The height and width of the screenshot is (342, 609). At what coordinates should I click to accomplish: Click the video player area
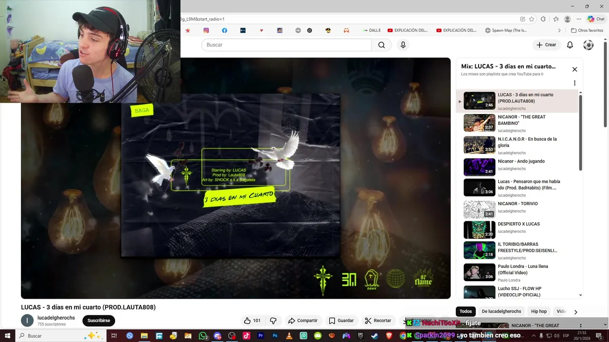[x=236, y=178]
